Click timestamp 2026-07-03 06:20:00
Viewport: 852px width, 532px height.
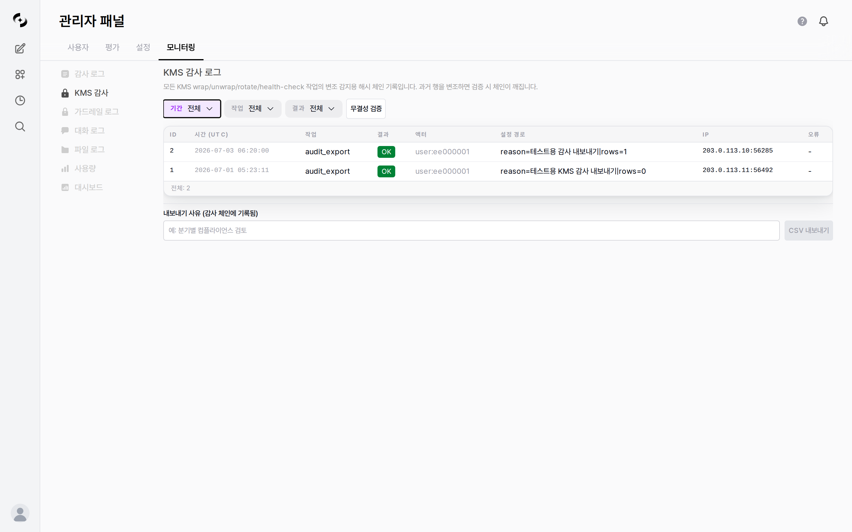pos(232,151)
